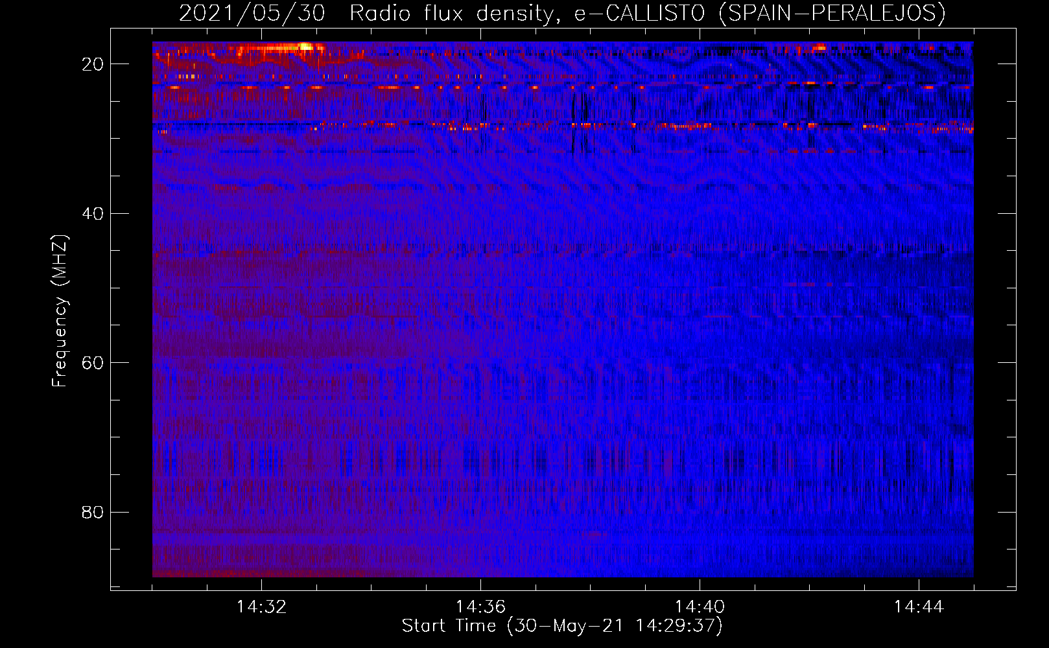Image resolution: width=1049 pixels, height=648 pixels.
Task: Click the '40' frequency tick label
Action: click(93, 214)
